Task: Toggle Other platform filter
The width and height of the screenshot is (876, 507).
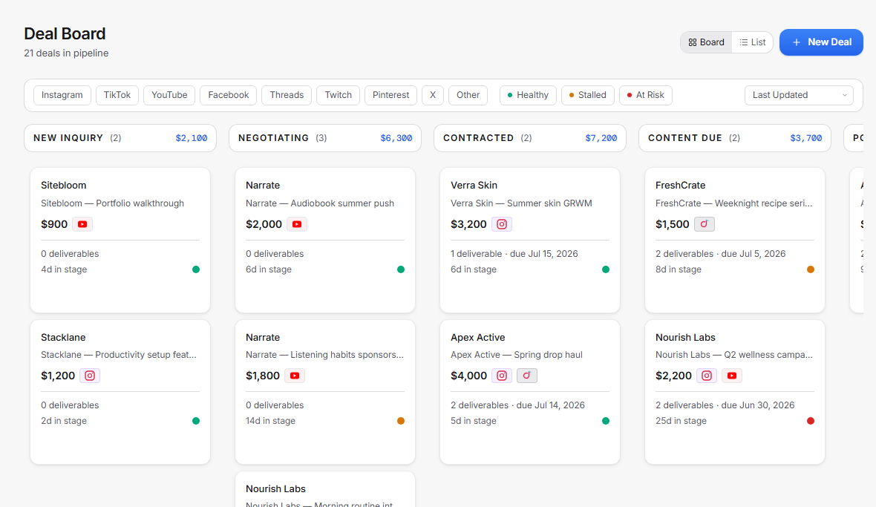Action: coord(468,95)
